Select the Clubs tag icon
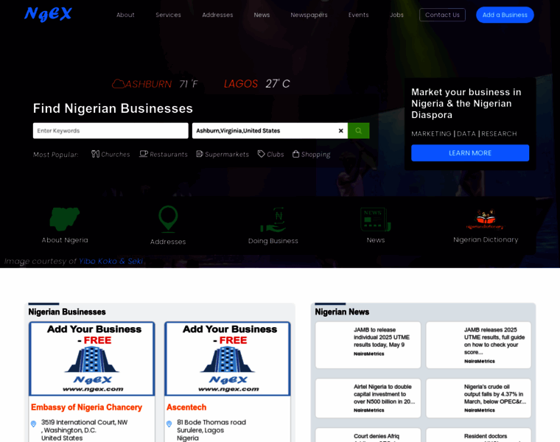The width and height of the screenshot is (560, 442). [x=262, y=154]
